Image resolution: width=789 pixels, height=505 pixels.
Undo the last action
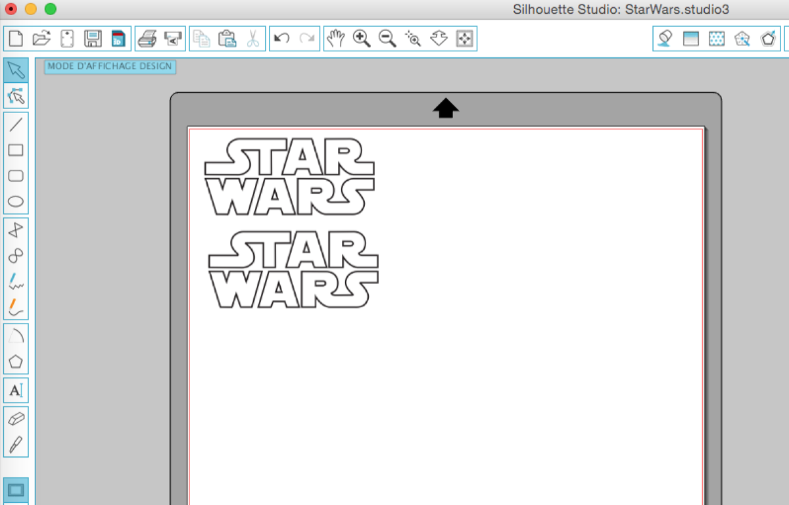click(x=281, y=38)
